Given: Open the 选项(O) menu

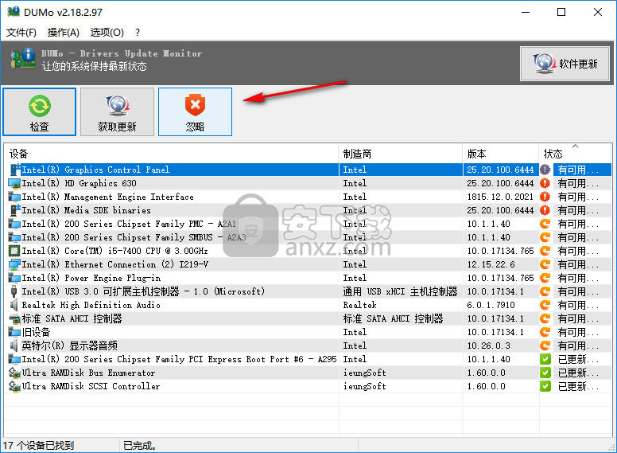Looking at the screenshot, I should 107,33.
